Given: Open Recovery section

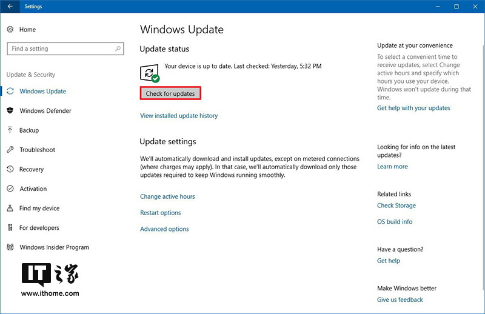Looking at the screenshot, I should (32, 169).
